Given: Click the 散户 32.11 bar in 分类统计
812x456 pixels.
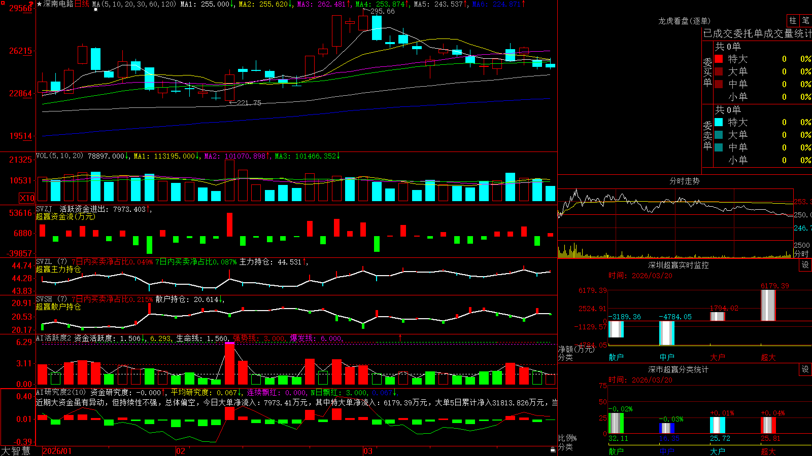Looking at the screenshot, I should click(616, 423).
